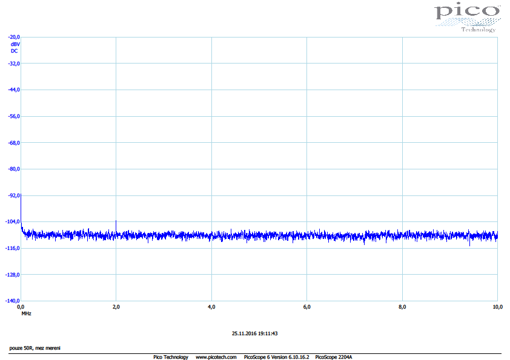510x360 pixels.
Task: Click the 0,0 frequency axis label
Action: tap(21, 307)
